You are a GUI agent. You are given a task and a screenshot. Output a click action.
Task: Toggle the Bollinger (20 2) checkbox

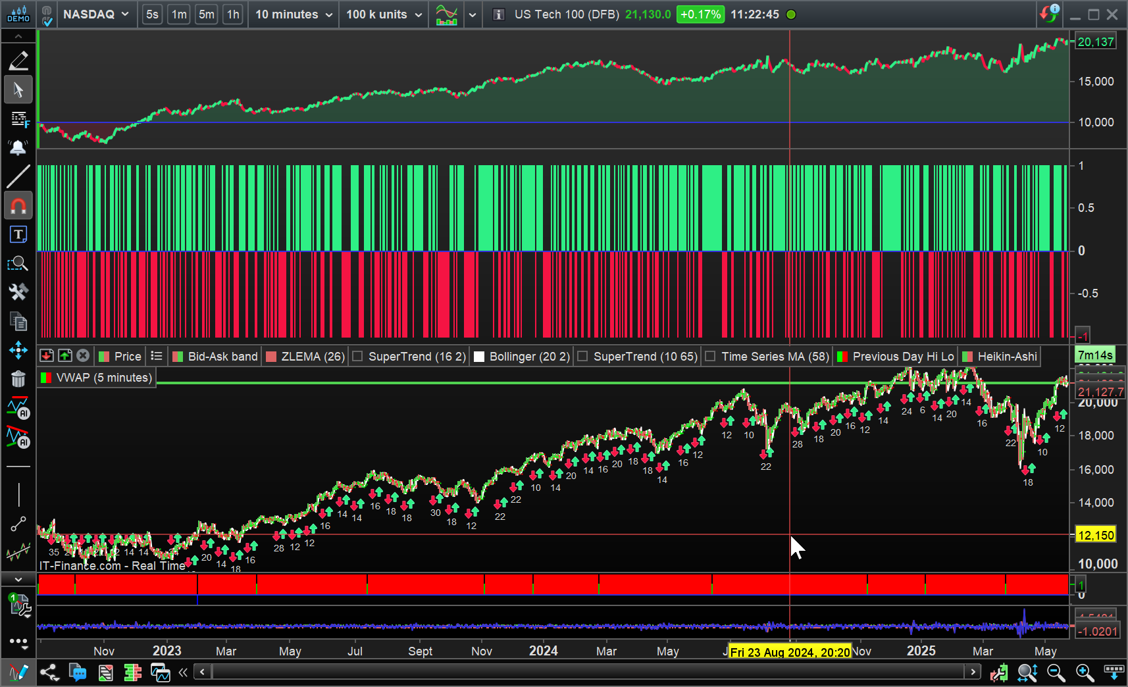479,357
